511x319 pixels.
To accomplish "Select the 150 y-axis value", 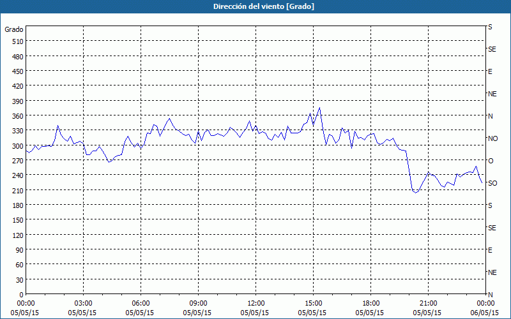I will tap(18, 220).
